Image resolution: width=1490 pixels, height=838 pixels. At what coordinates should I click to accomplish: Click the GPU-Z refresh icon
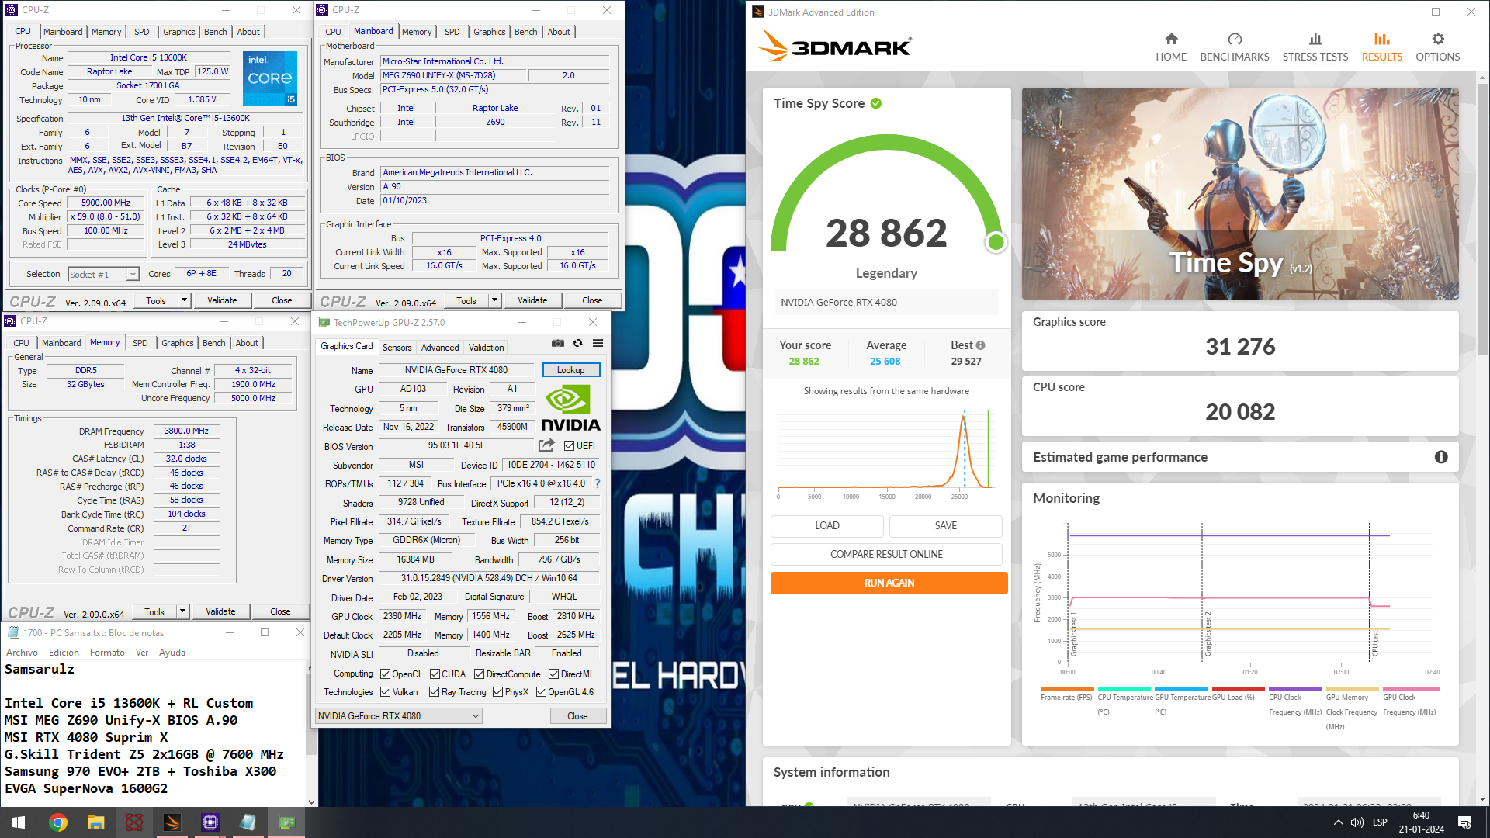[577, 343]
